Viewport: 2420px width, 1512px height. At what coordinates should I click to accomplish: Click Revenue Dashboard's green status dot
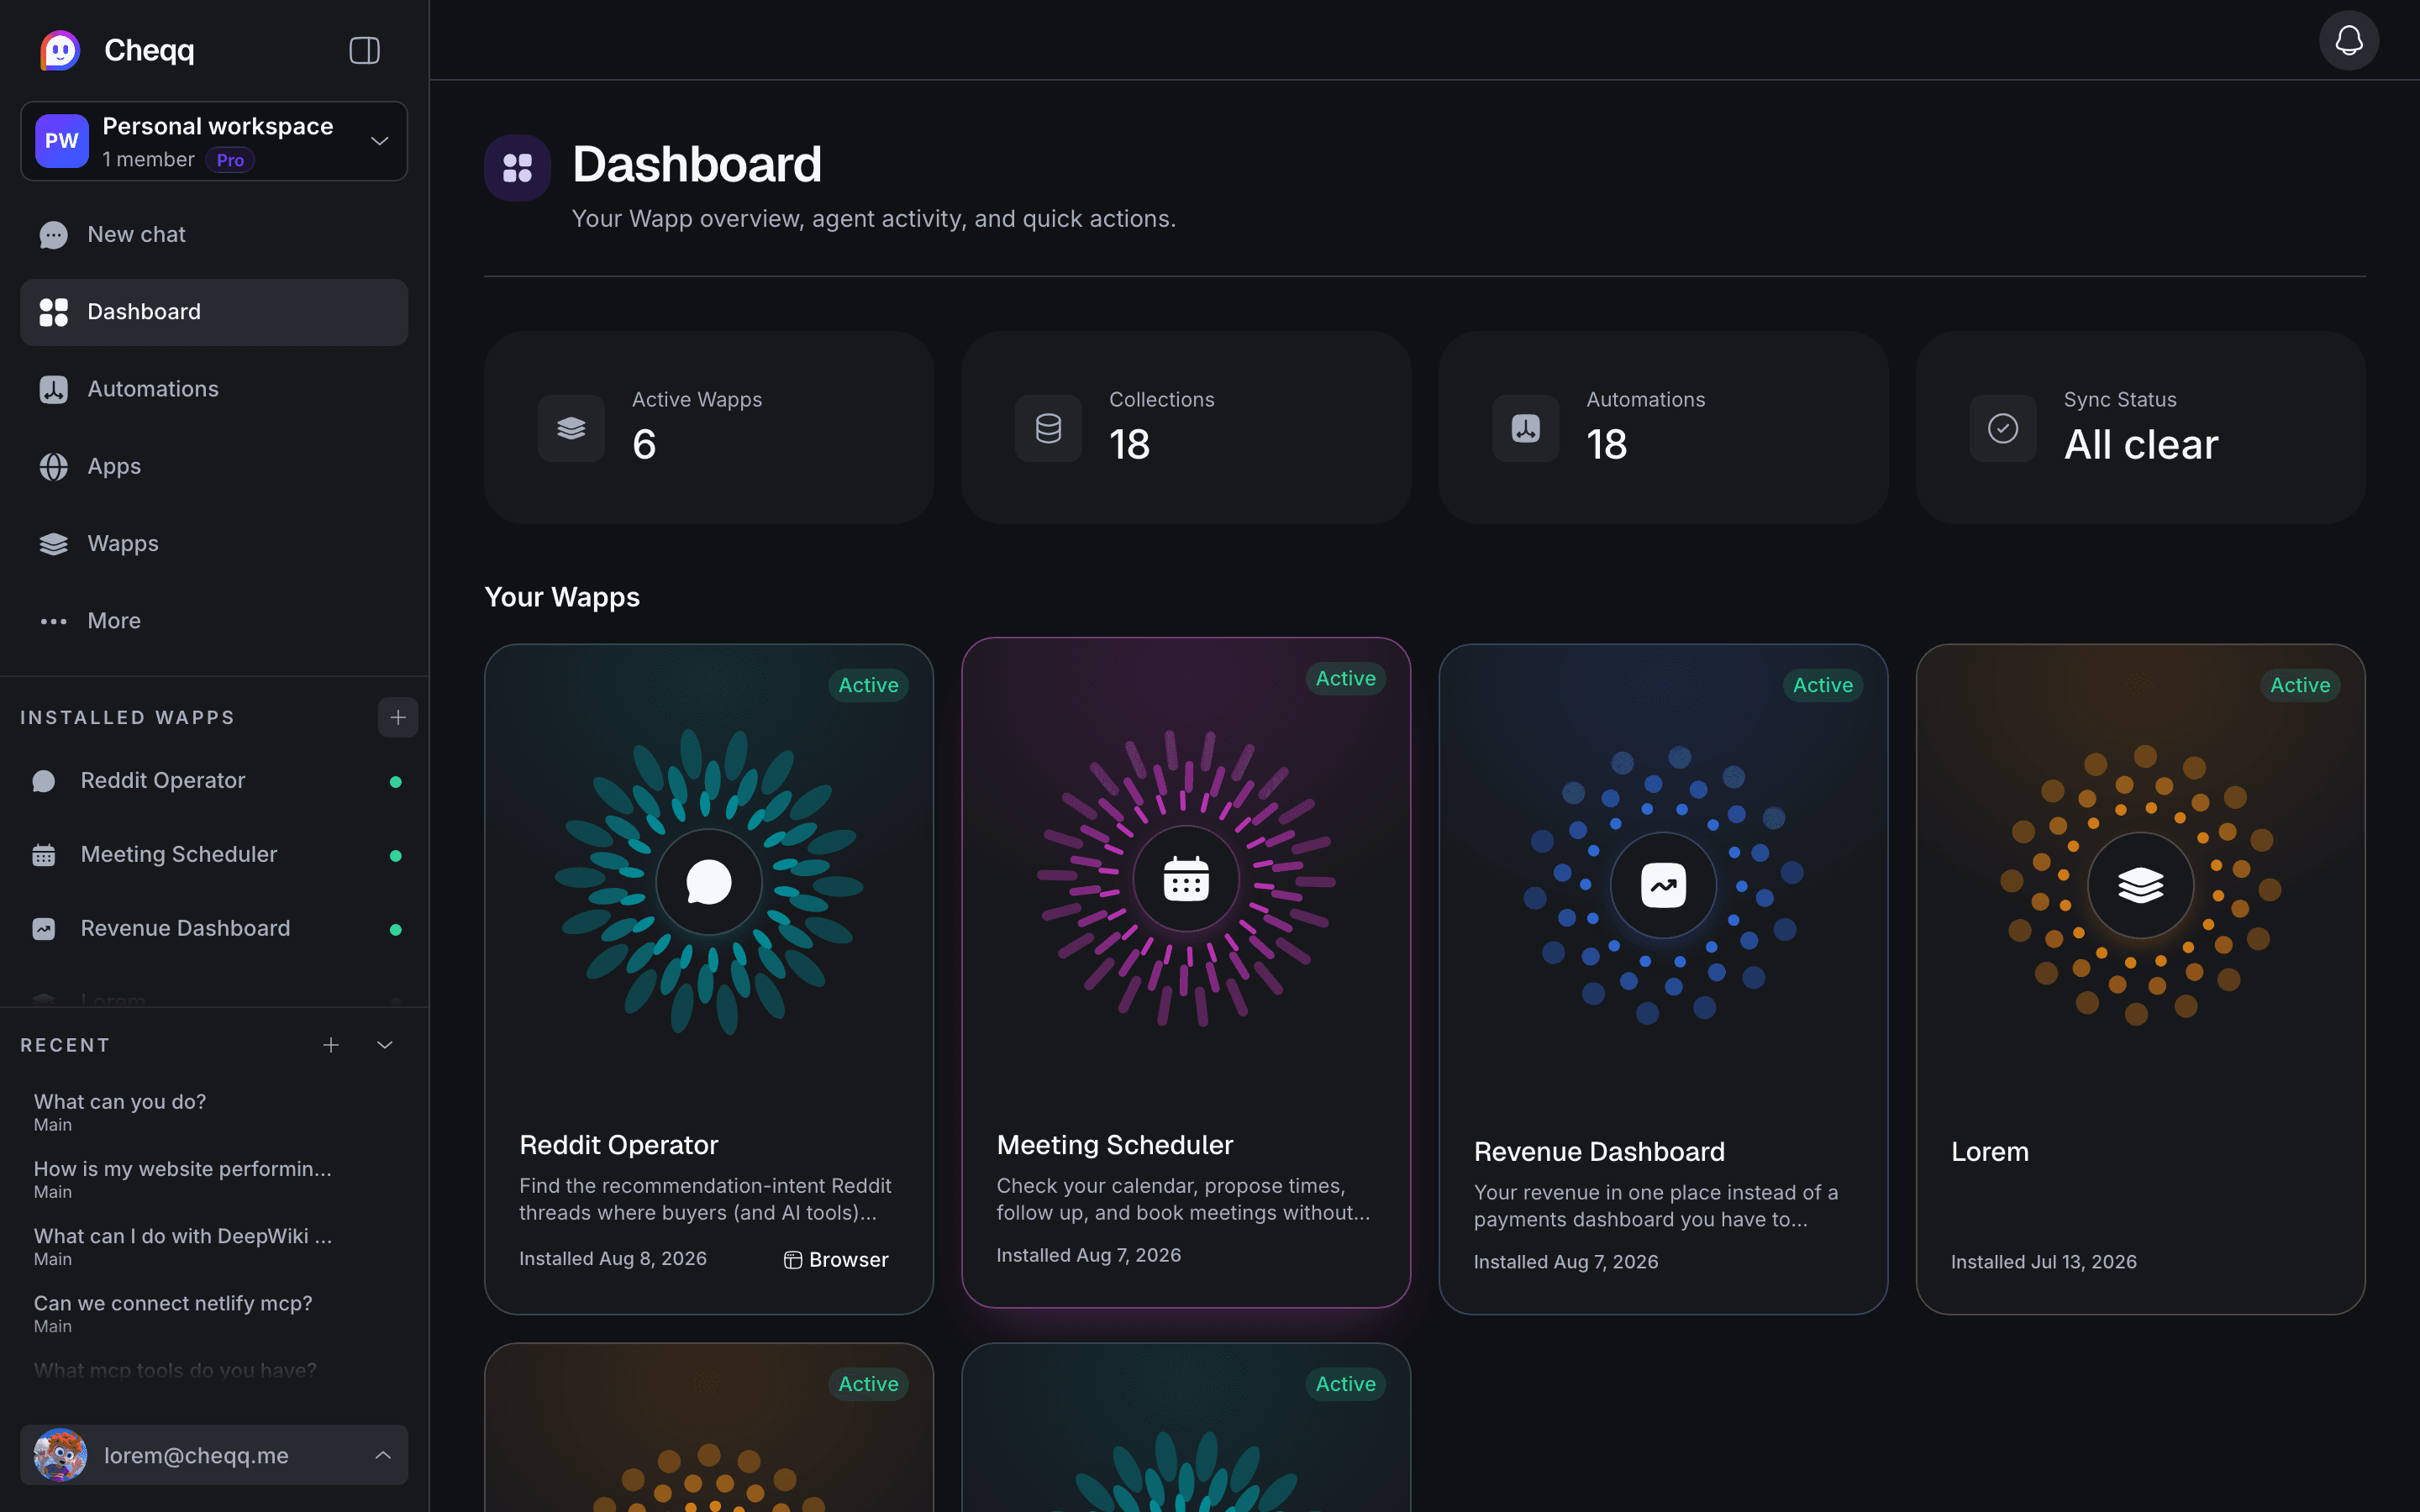tap(396, 930)
